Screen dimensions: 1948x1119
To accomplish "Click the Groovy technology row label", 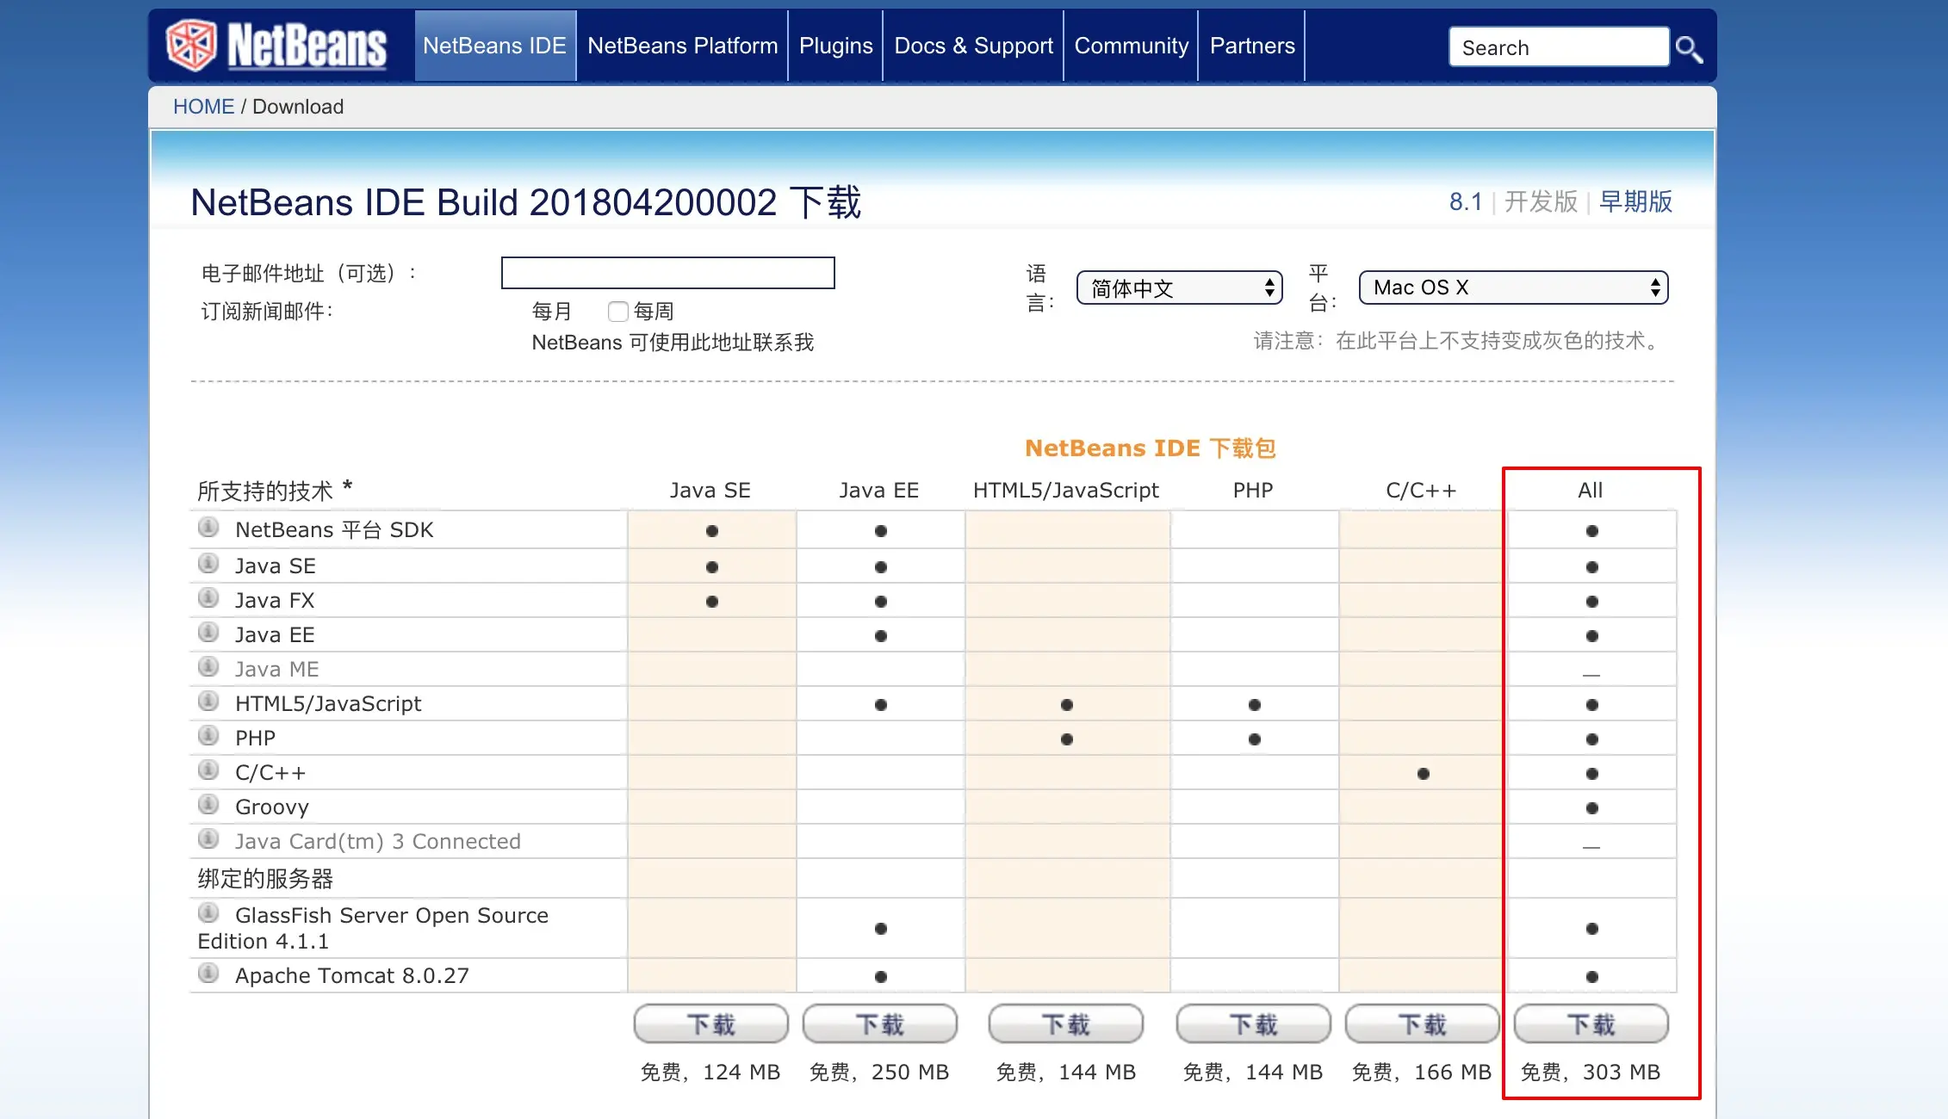I will (272, 807).
